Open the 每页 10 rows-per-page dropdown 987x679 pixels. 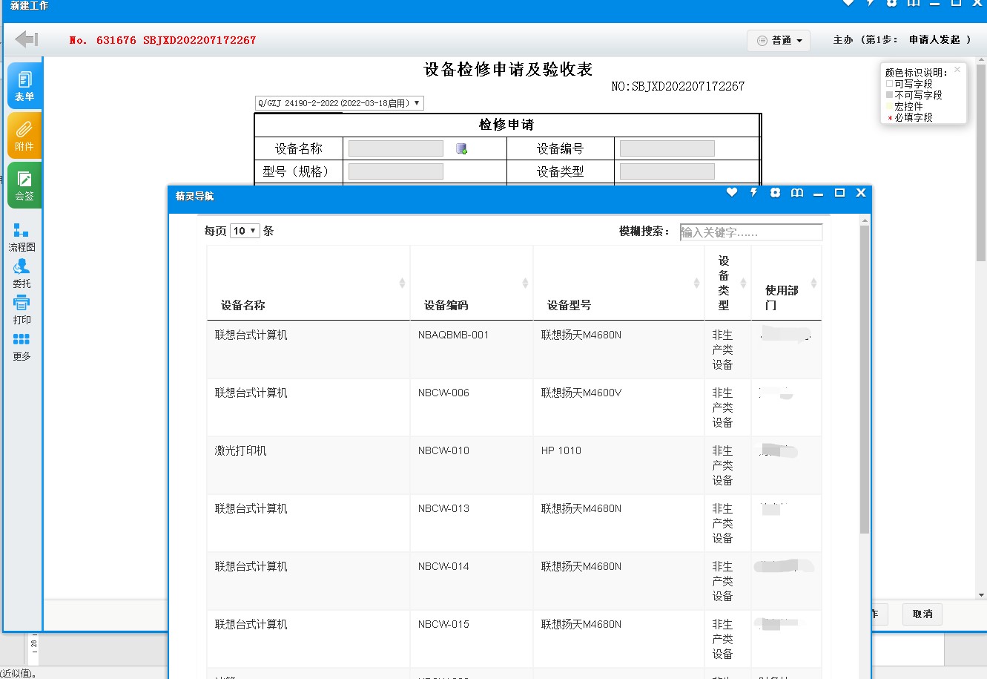click(245, 231)
